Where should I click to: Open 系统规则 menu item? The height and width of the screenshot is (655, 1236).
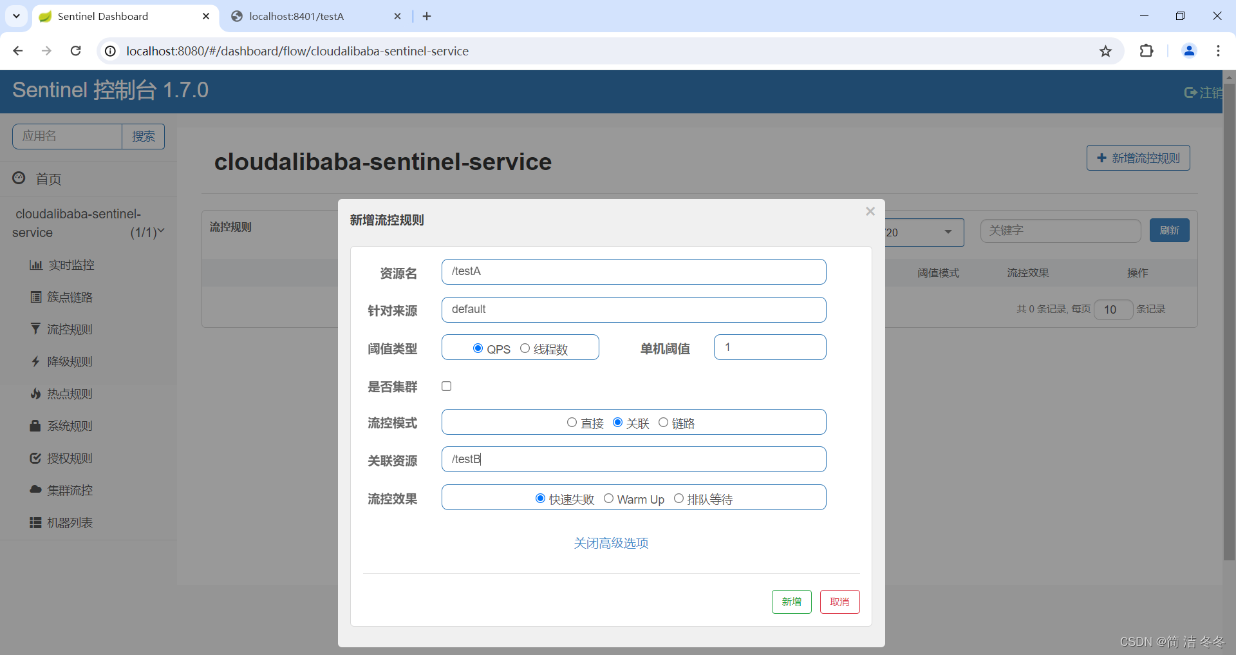point(70,426)
